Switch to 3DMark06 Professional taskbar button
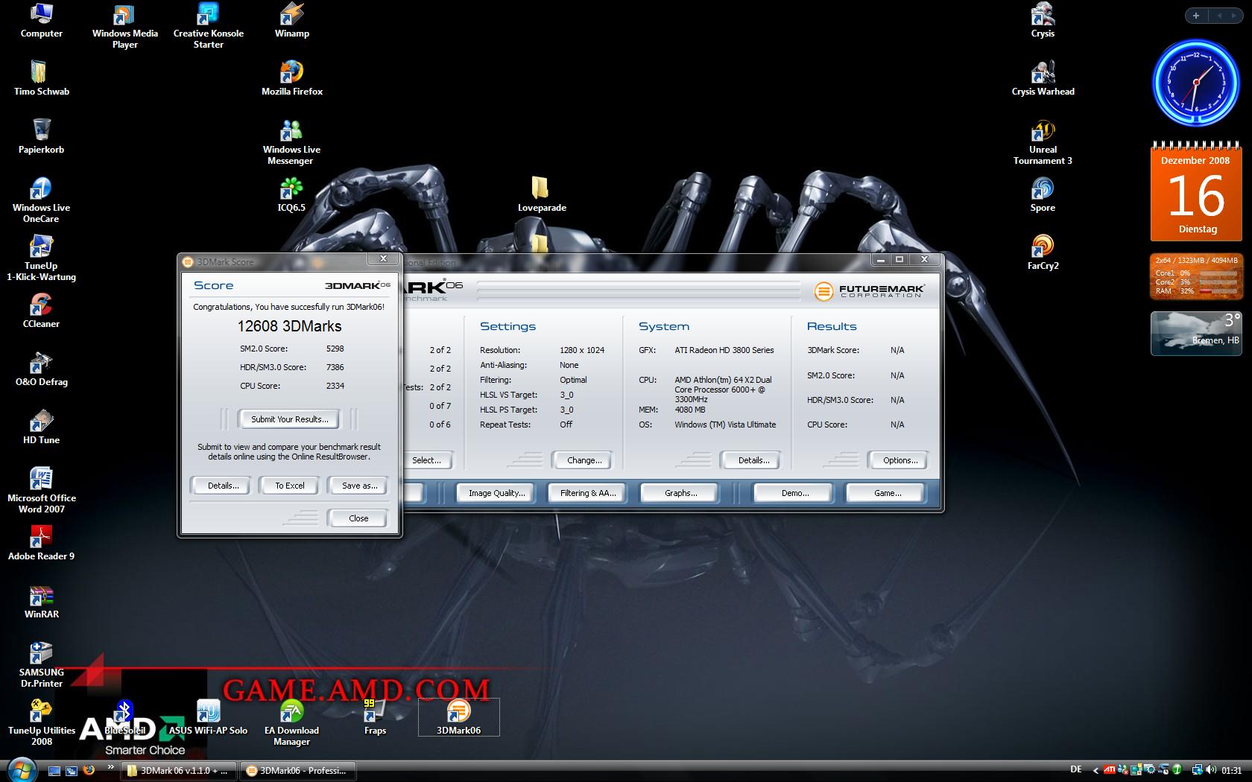 297,771
